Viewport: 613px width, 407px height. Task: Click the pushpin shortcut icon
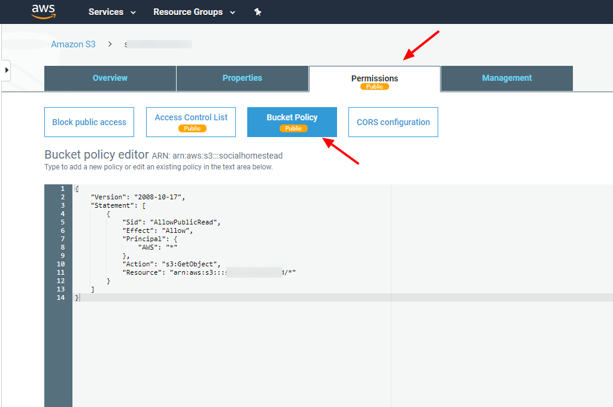click(x=257, y=12)
